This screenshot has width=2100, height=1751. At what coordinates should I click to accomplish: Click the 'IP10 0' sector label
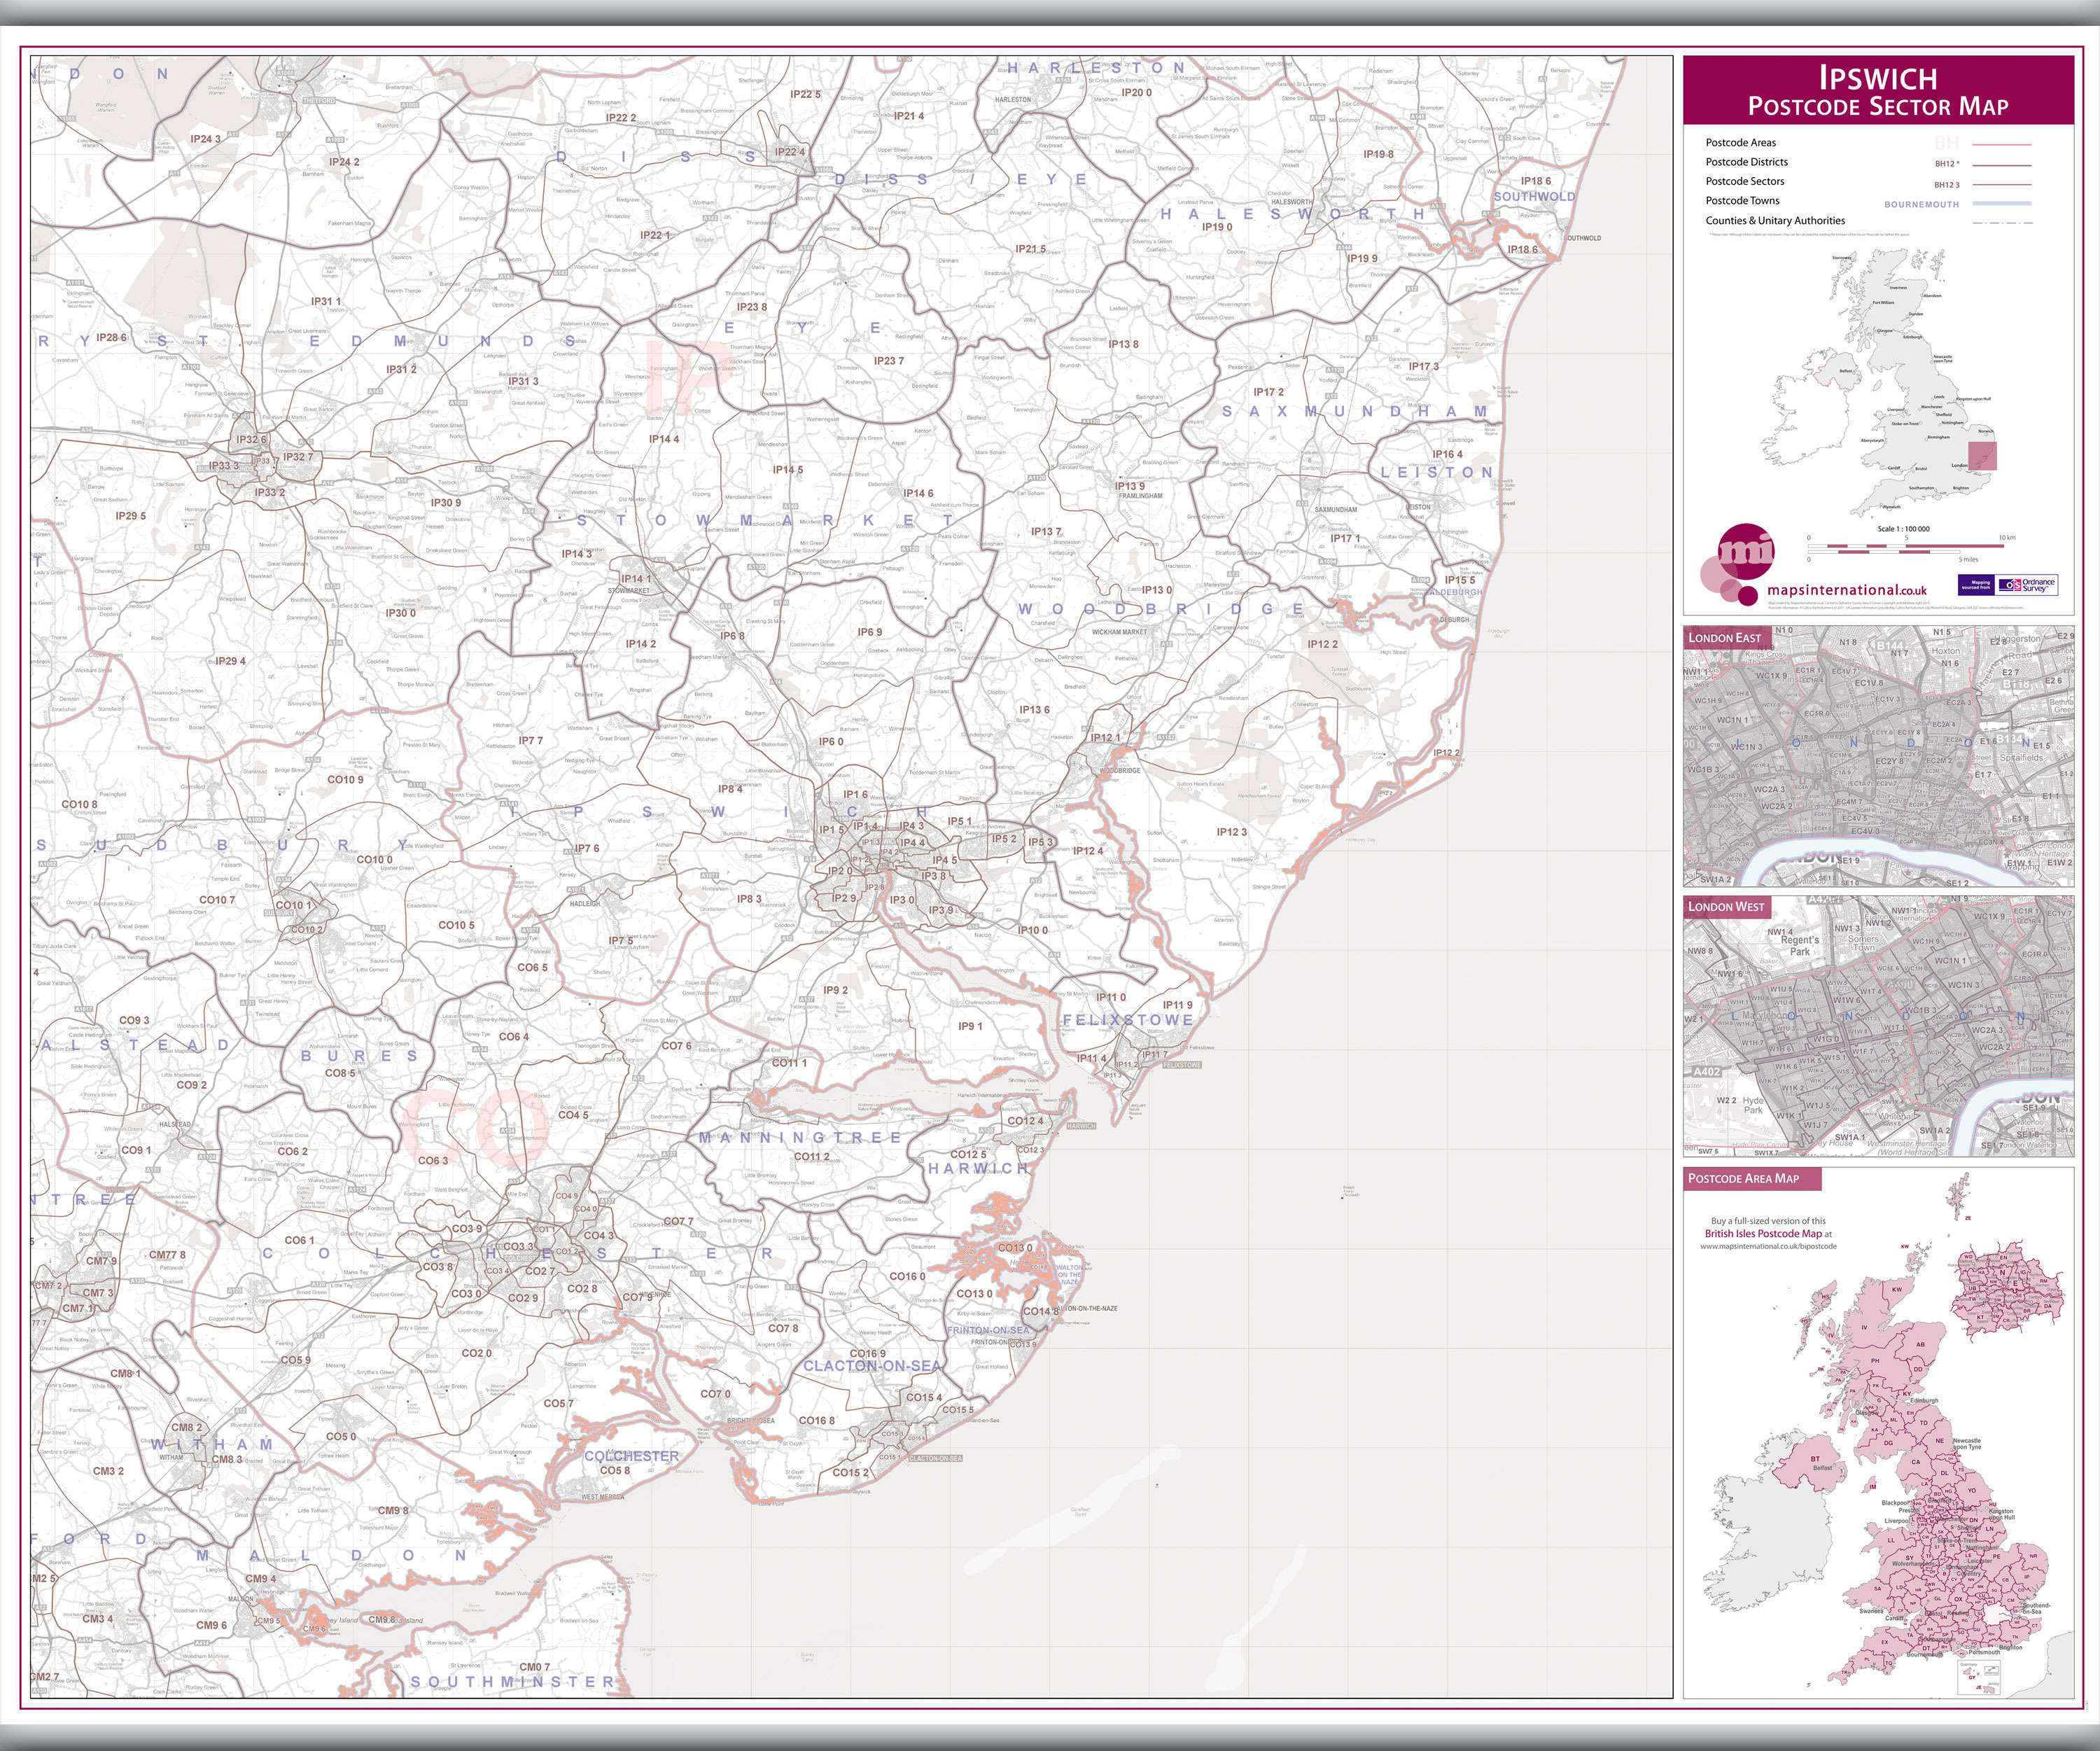tap(1032, 930)
